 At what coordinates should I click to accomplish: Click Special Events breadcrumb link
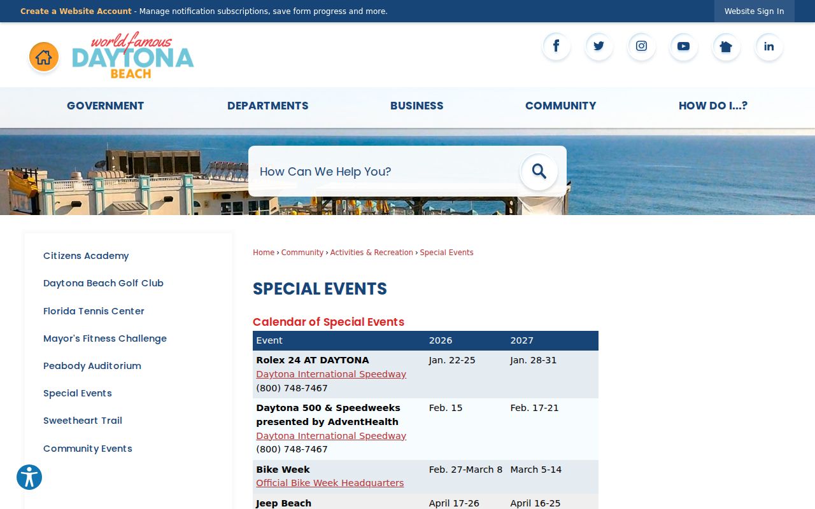click(447, 253)
